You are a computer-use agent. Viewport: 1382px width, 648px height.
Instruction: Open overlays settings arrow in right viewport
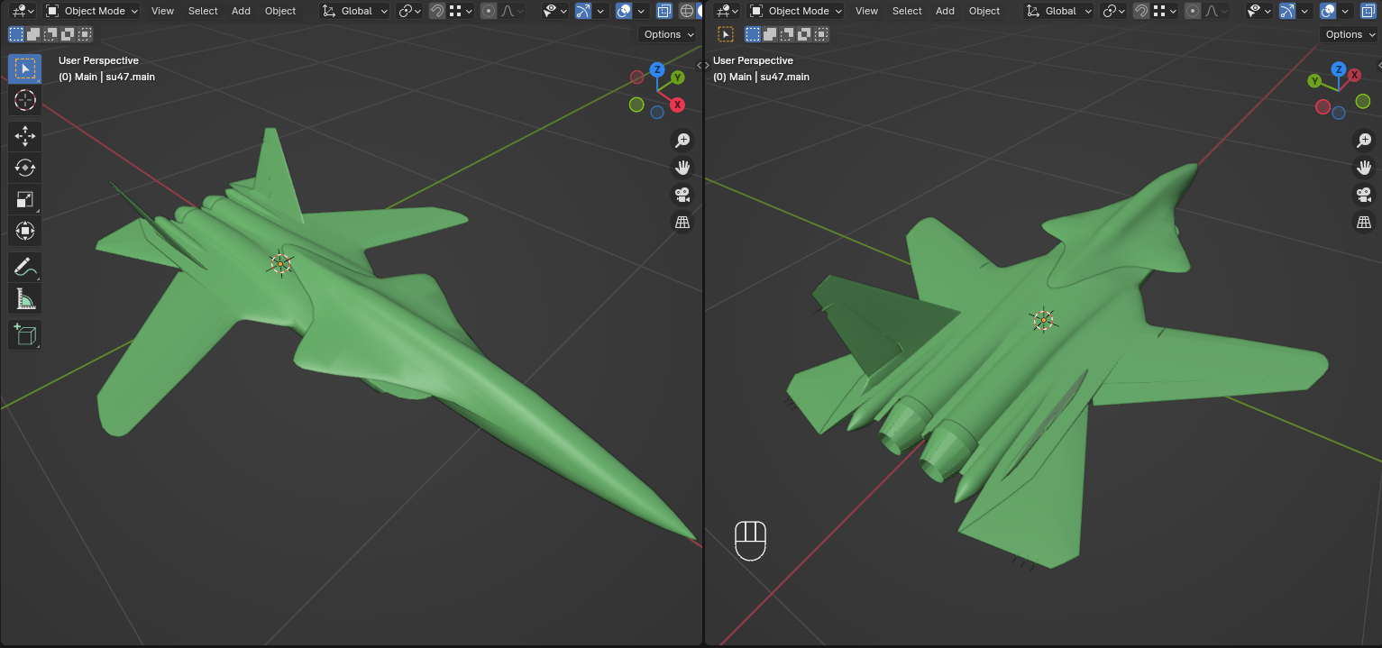1345,11
